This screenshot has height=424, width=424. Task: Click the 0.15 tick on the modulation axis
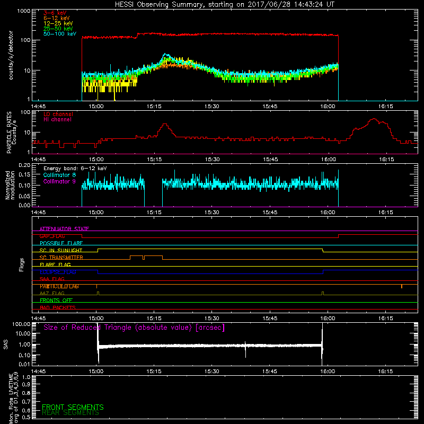click(x=24, y=175)
